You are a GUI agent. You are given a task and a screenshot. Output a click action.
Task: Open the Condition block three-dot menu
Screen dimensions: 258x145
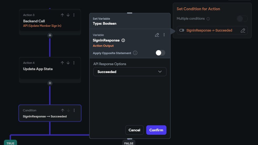click(74, 110)
